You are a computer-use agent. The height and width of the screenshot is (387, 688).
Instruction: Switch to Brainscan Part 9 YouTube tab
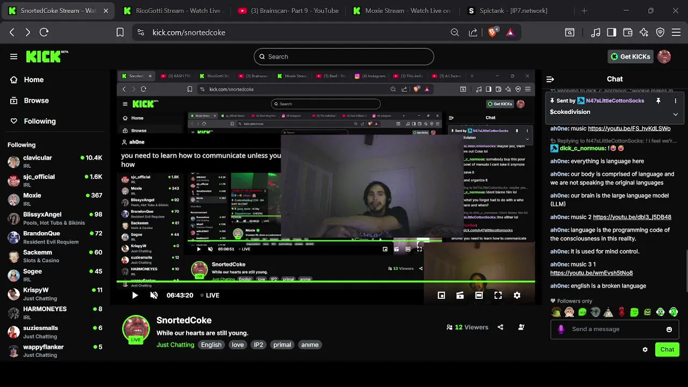[288, 11]
